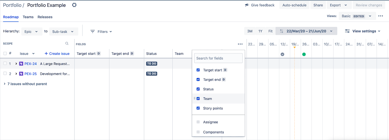389x140 pixels.
Task: Select the row 1 PEX-24 checkbox
Action: pyautogui.click(x=5, y=63)
